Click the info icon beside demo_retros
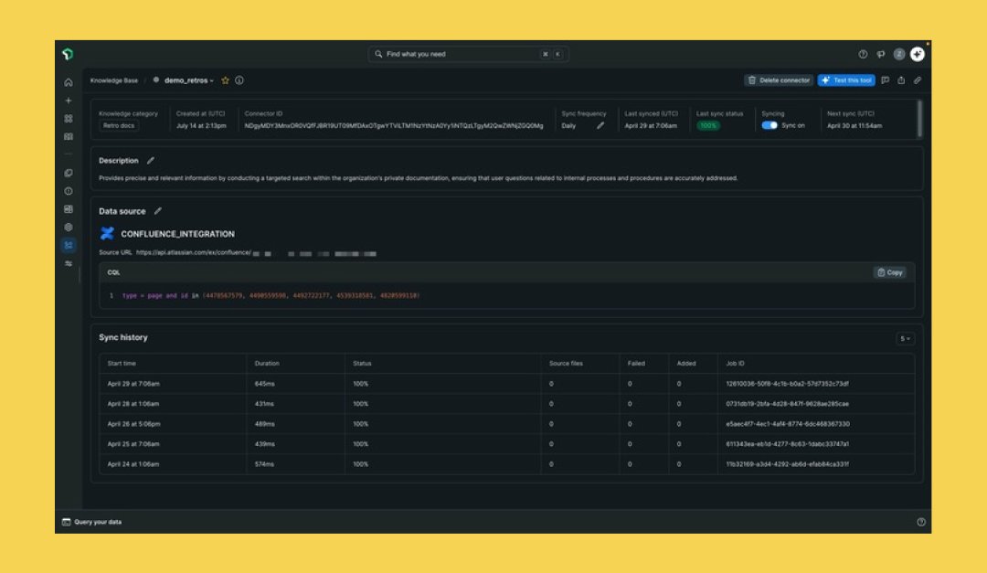The height and width of the screenshot is (573, 987). click(x=239, y=80)
